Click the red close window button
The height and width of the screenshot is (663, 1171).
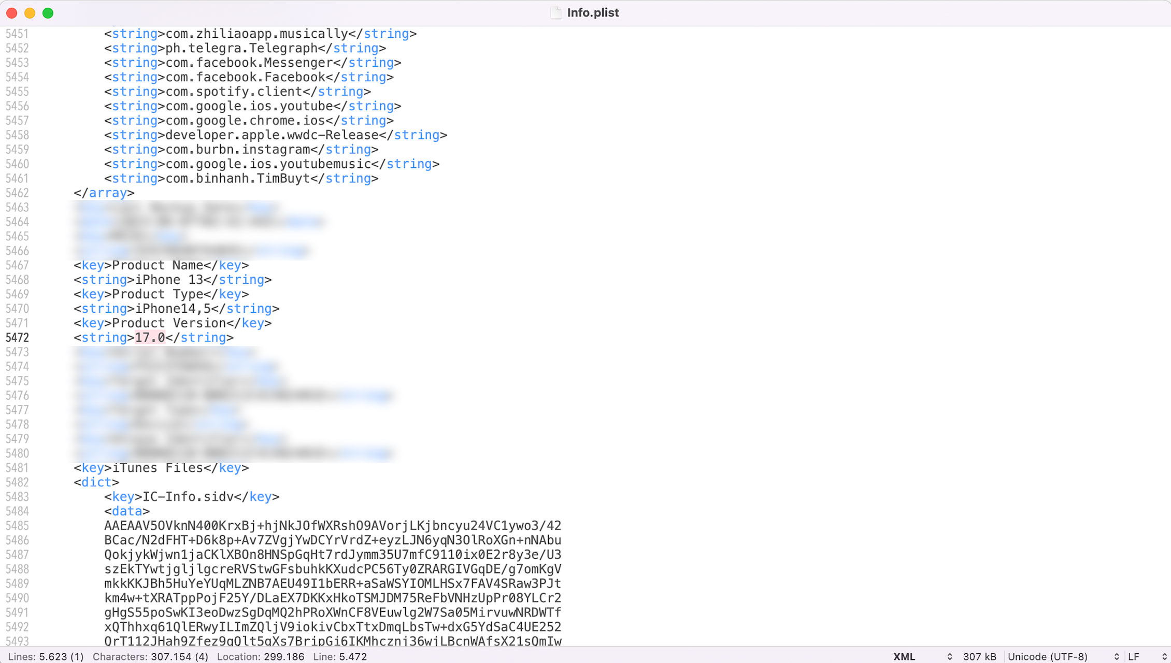pos(11,13)
